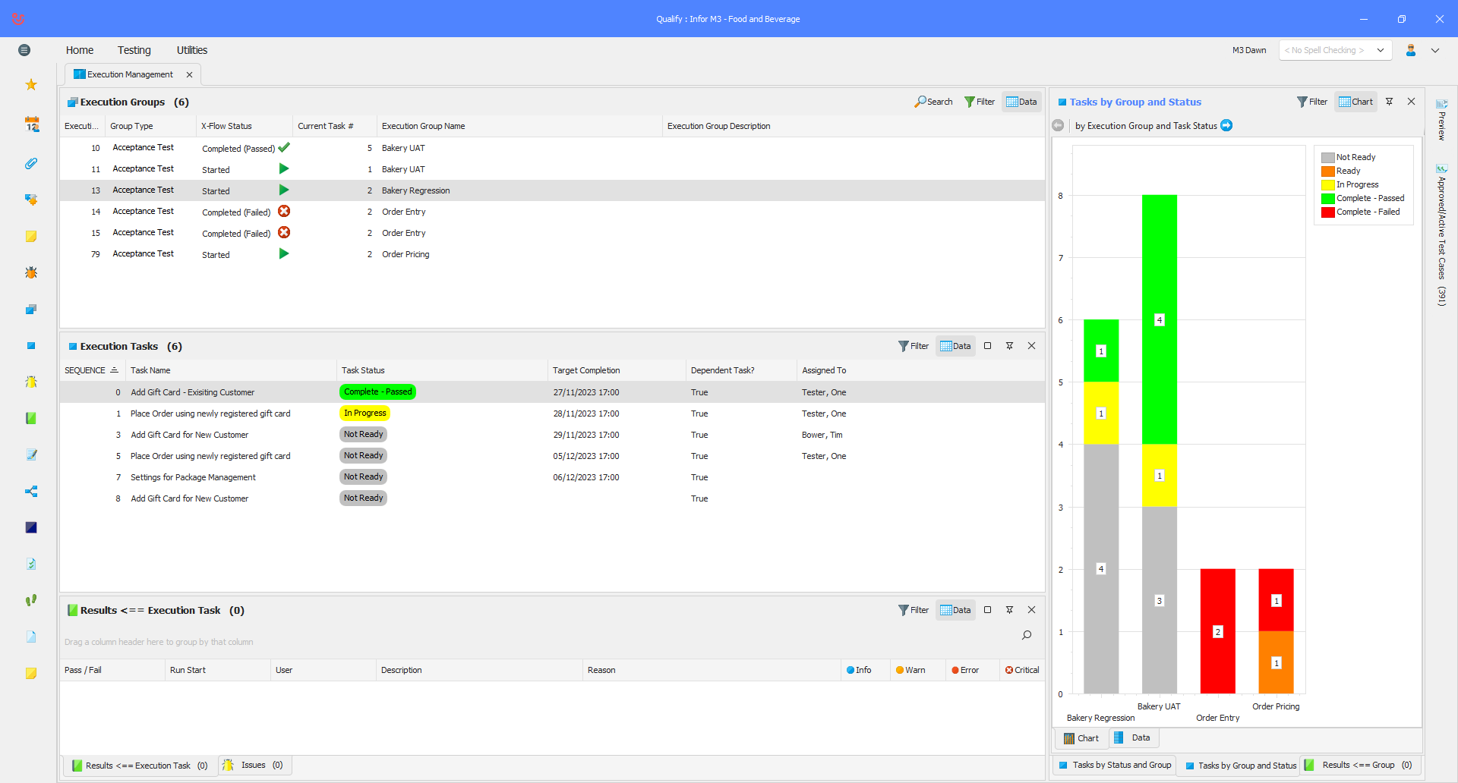Click the Target Completion column header

point(617,370)
